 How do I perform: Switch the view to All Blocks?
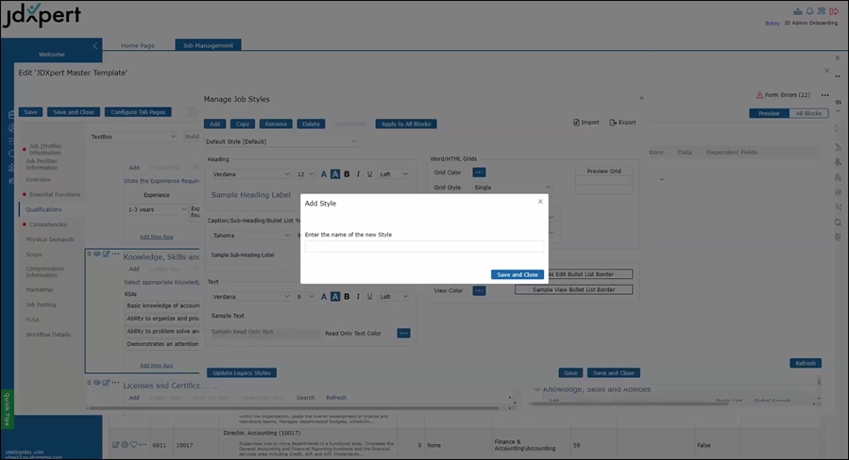pyautogui.click(x=807, y=113)
